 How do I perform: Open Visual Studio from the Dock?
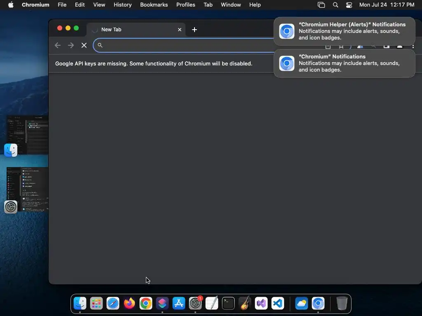261,303
